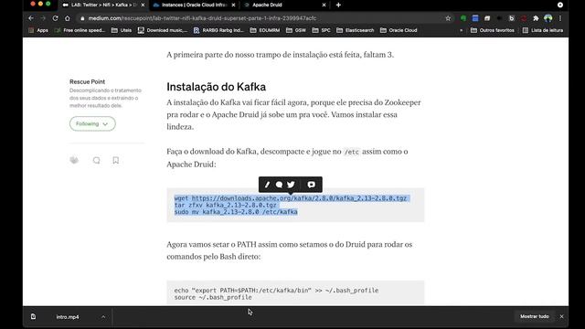Image resolution: width=585 pixels, height=329 pixels.
Task: Open the Elasticsearch bookmarks folder
Action: coord(356,30)
